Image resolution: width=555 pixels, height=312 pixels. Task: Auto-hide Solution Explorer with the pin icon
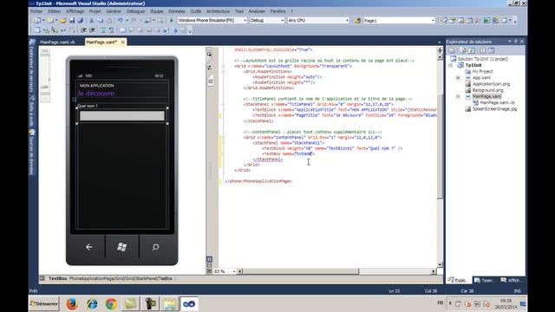(x=516, y=42)
